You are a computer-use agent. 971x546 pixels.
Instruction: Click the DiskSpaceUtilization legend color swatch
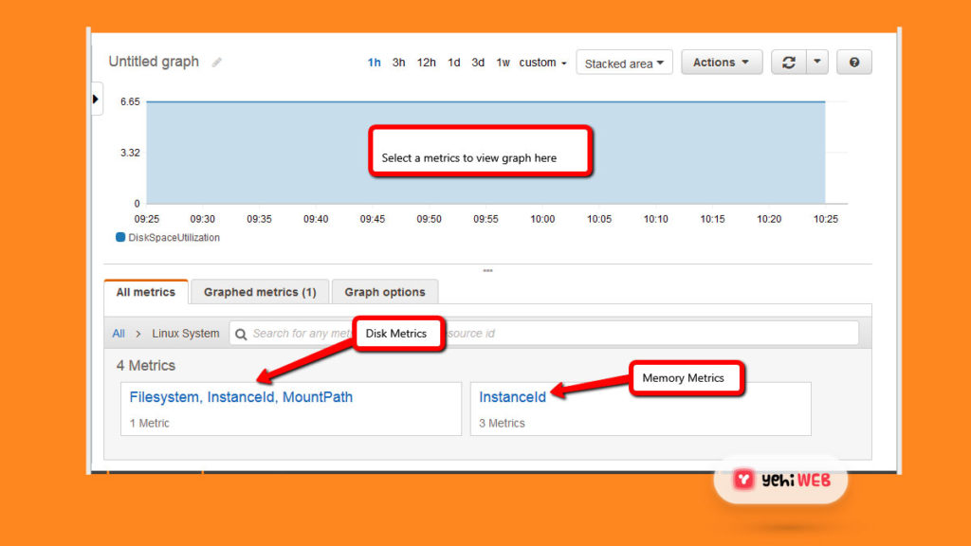[x=120, y=238]
